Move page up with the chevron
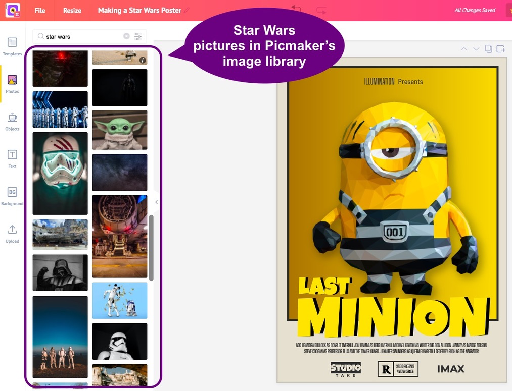The image size is (512, 391). coord(463,49)
